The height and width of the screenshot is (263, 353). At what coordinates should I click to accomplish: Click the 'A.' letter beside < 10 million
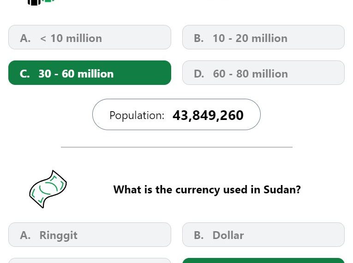coord(25,38)
